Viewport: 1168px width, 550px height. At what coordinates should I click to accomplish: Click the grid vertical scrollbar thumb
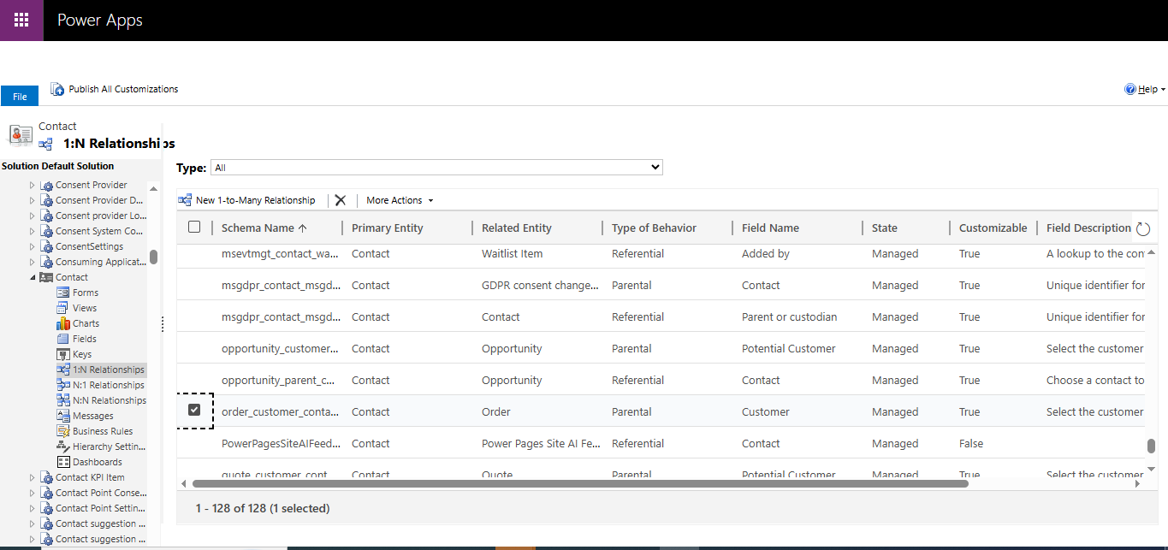(1151, 446)
